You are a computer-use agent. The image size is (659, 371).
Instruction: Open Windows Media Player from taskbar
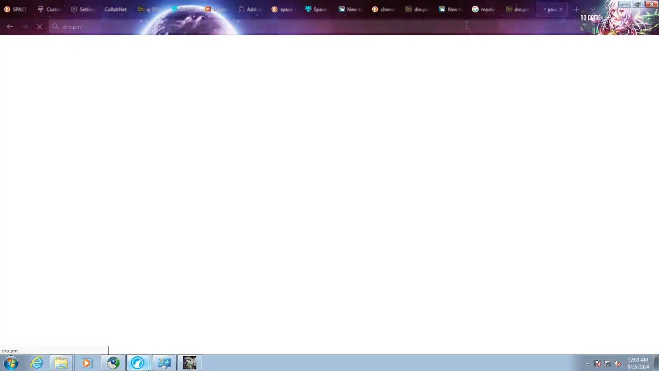tap(86, 363)
